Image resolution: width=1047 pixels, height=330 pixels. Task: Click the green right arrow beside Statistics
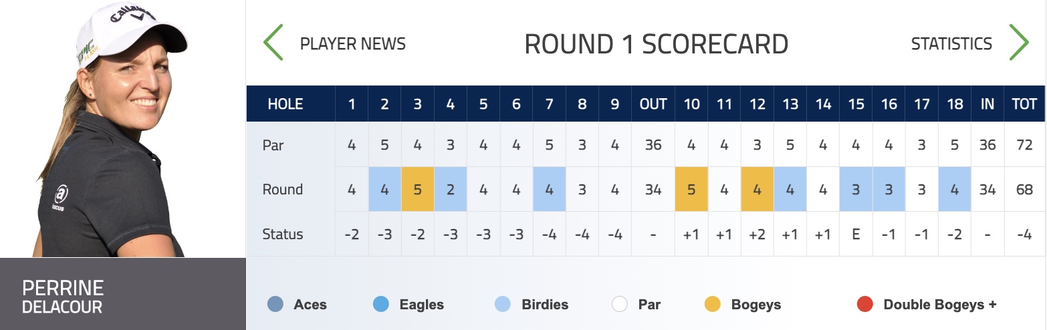point(1018,43)
